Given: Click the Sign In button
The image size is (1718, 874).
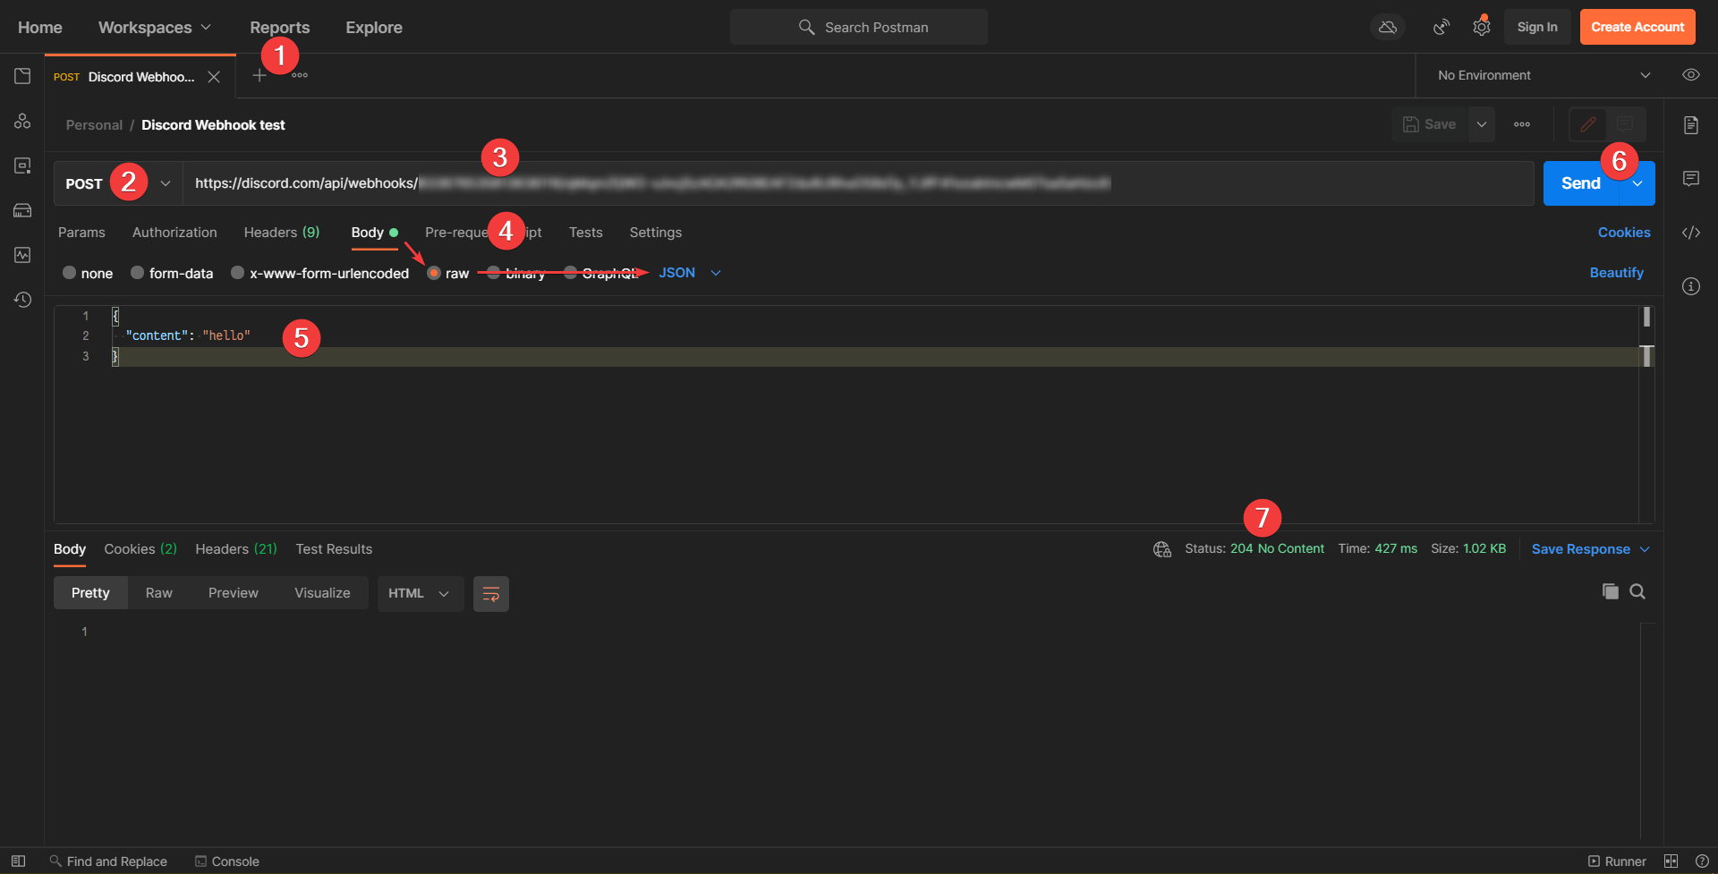Looking at the screenshot, I should (1537, 27).
